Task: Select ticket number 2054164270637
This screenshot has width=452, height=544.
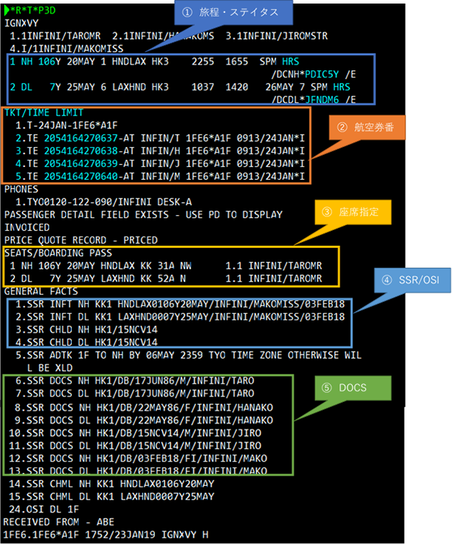Action: click(81, 138)
